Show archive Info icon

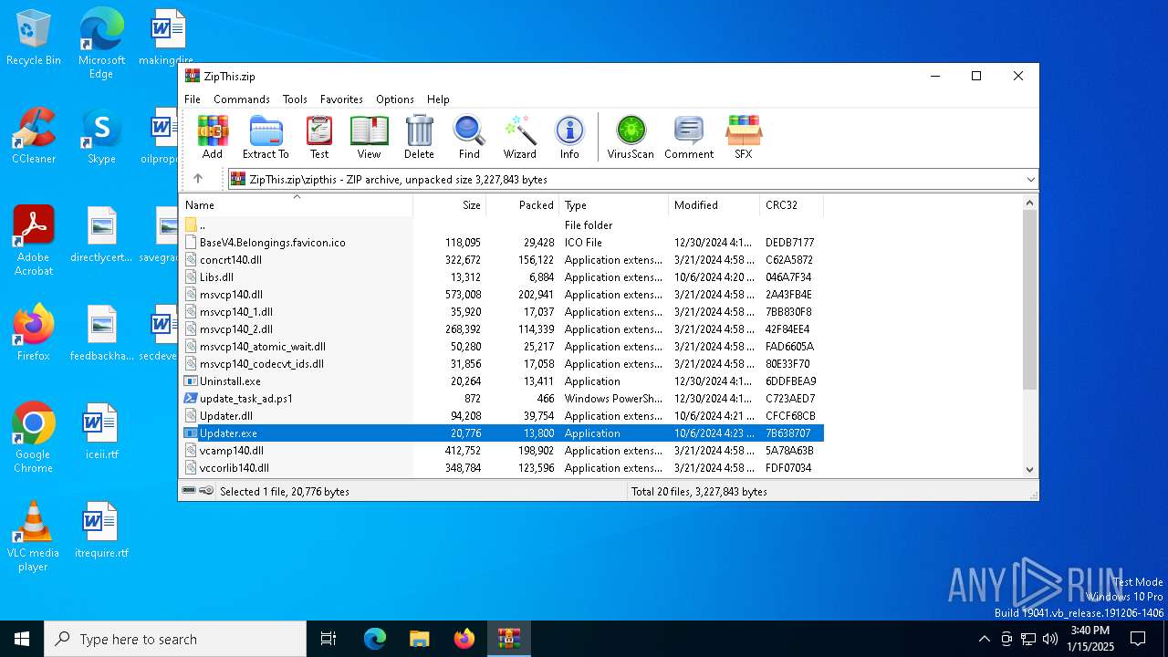click(x=569, y=137)
